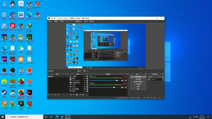This screenshot has width=212, height=119.
Task: Pop out the 混音器 dock via its header icon
Action: (x=128, y=74)
